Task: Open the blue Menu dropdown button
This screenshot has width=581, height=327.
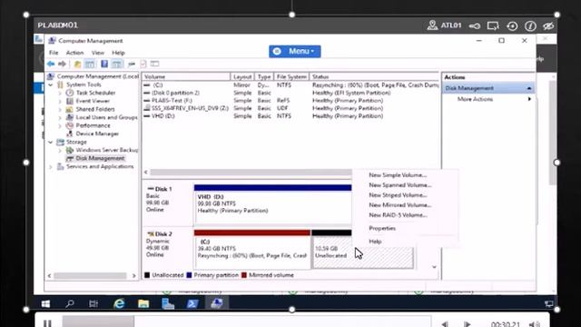Action: click(295, 51)
